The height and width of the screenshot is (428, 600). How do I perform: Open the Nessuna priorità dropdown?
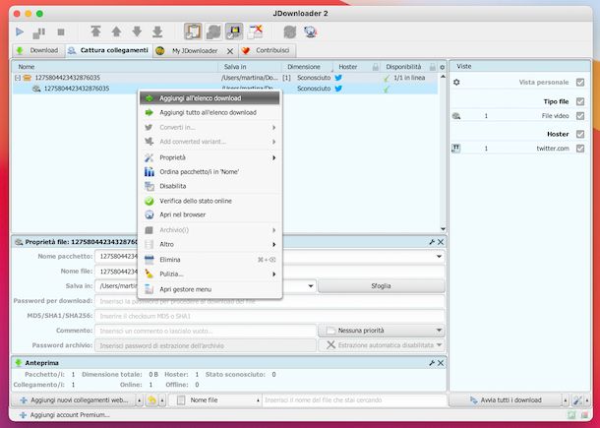[381, 331]
